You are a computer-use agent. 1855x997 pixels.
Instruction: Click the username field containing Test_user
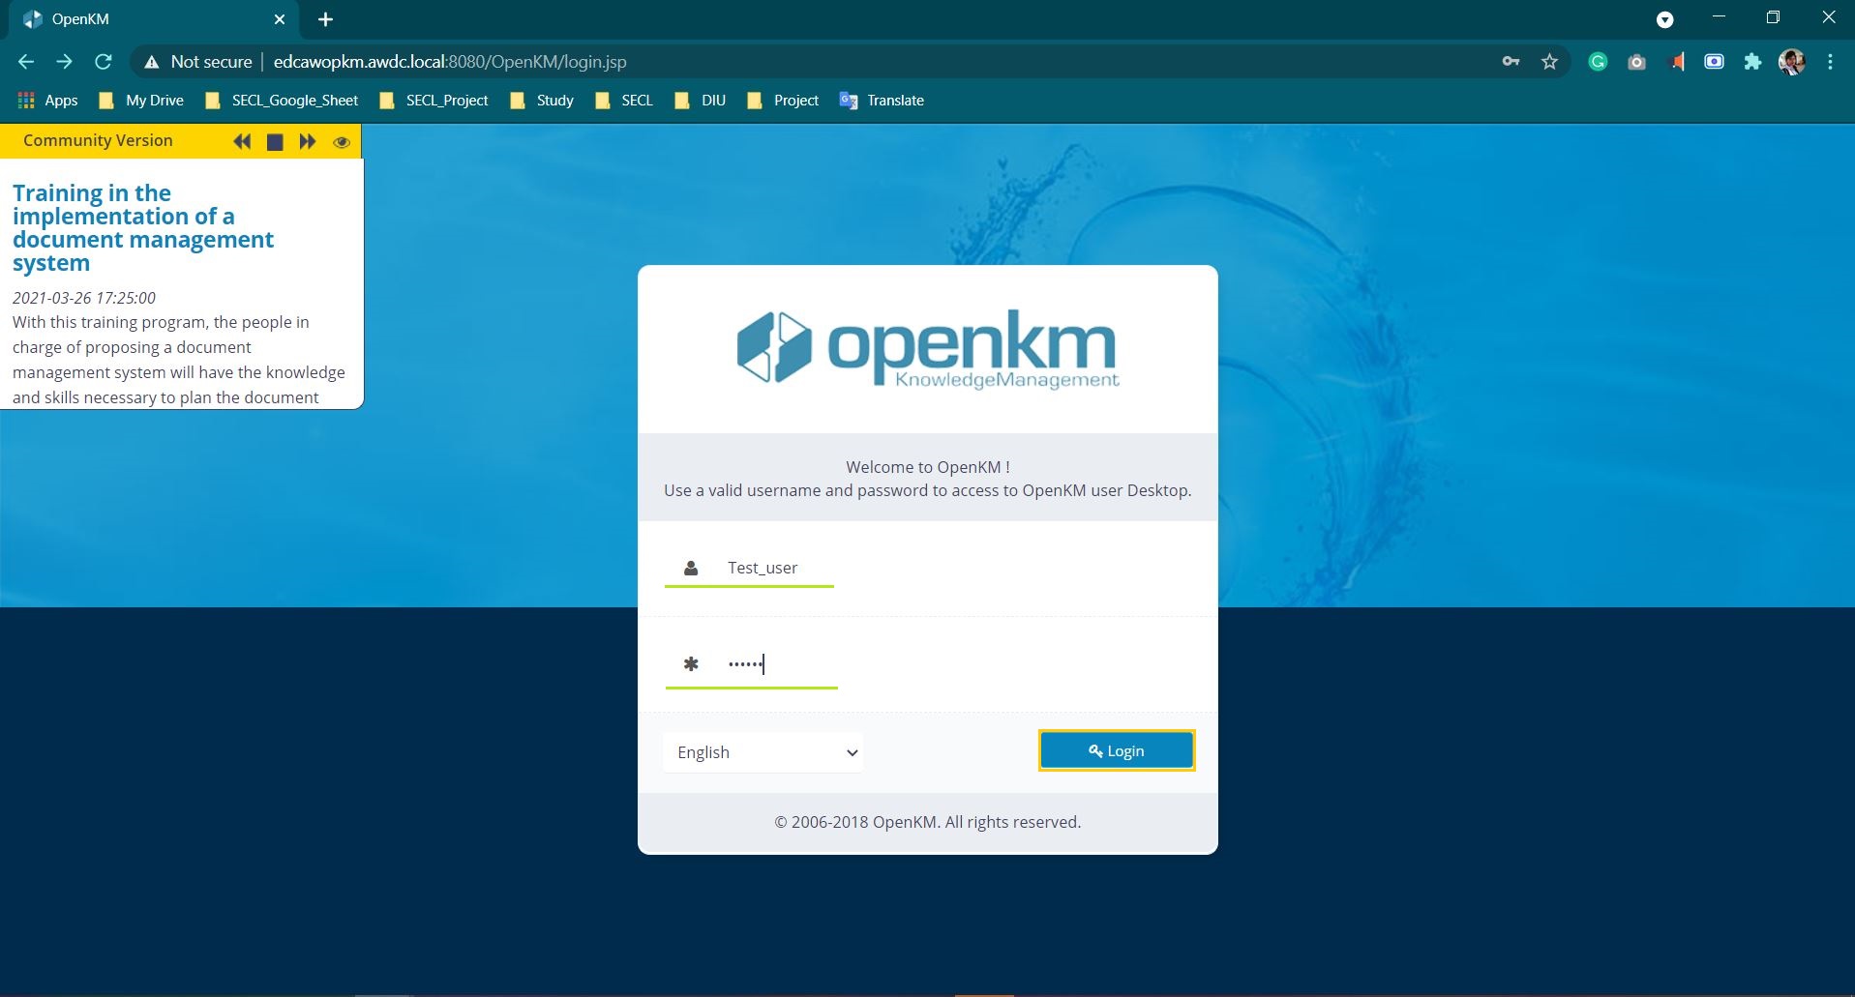click(749, 568)
